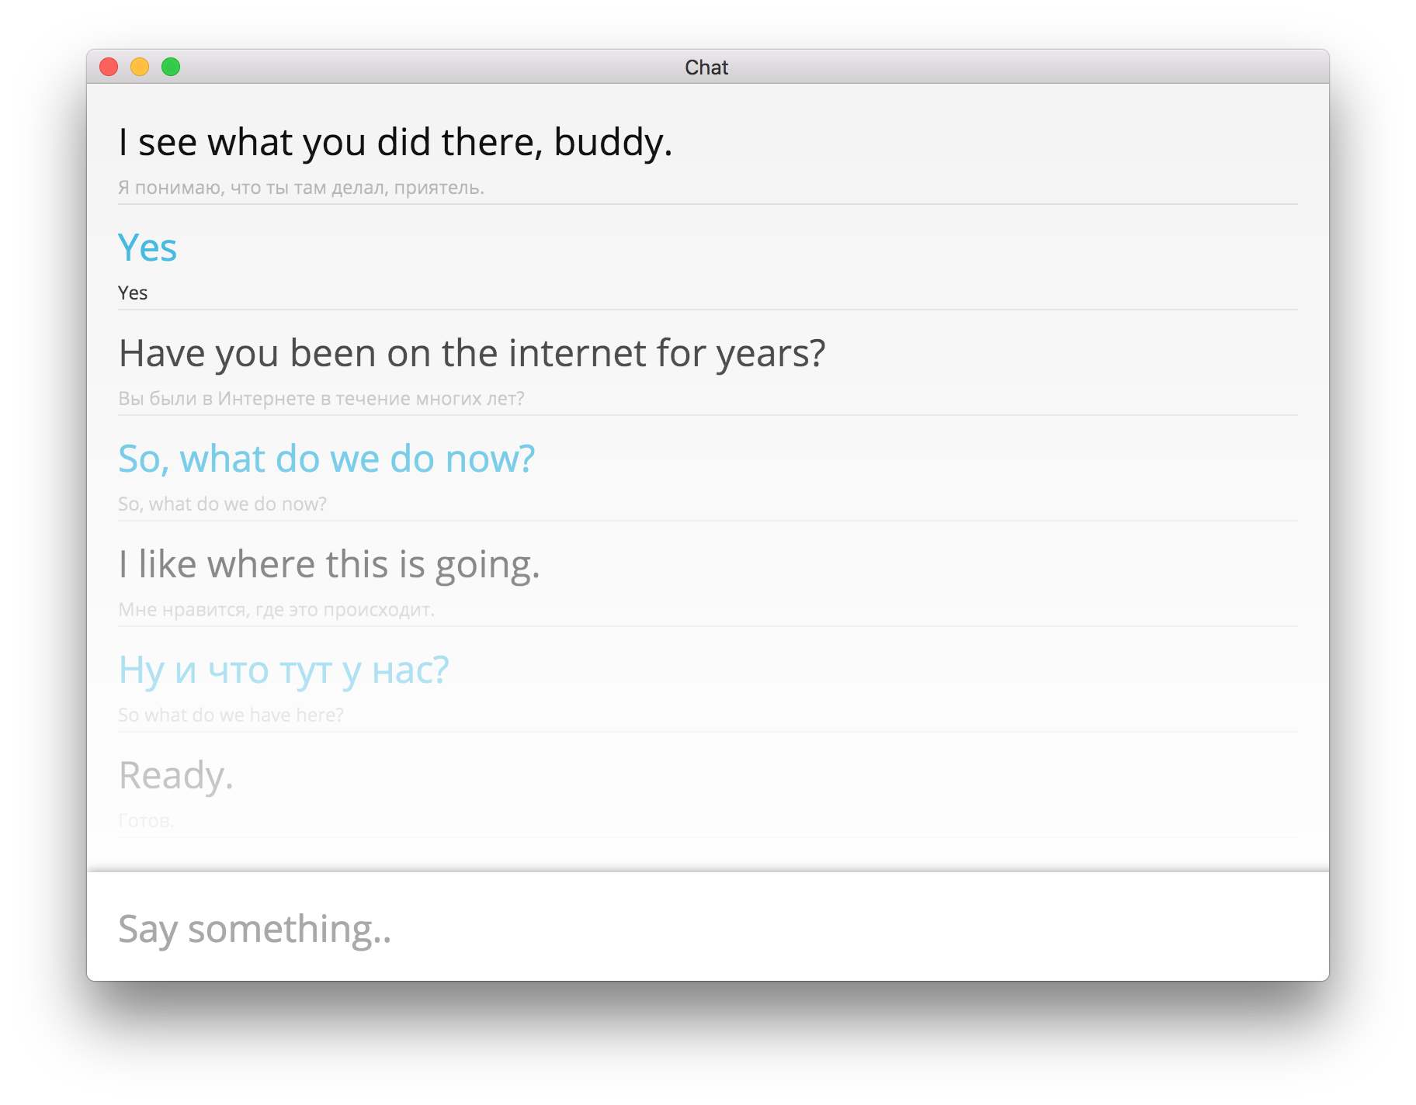Click the gray 'So, what do we do now?' subtitle
Screen dimensions: 1416x1105
point(222,504)
